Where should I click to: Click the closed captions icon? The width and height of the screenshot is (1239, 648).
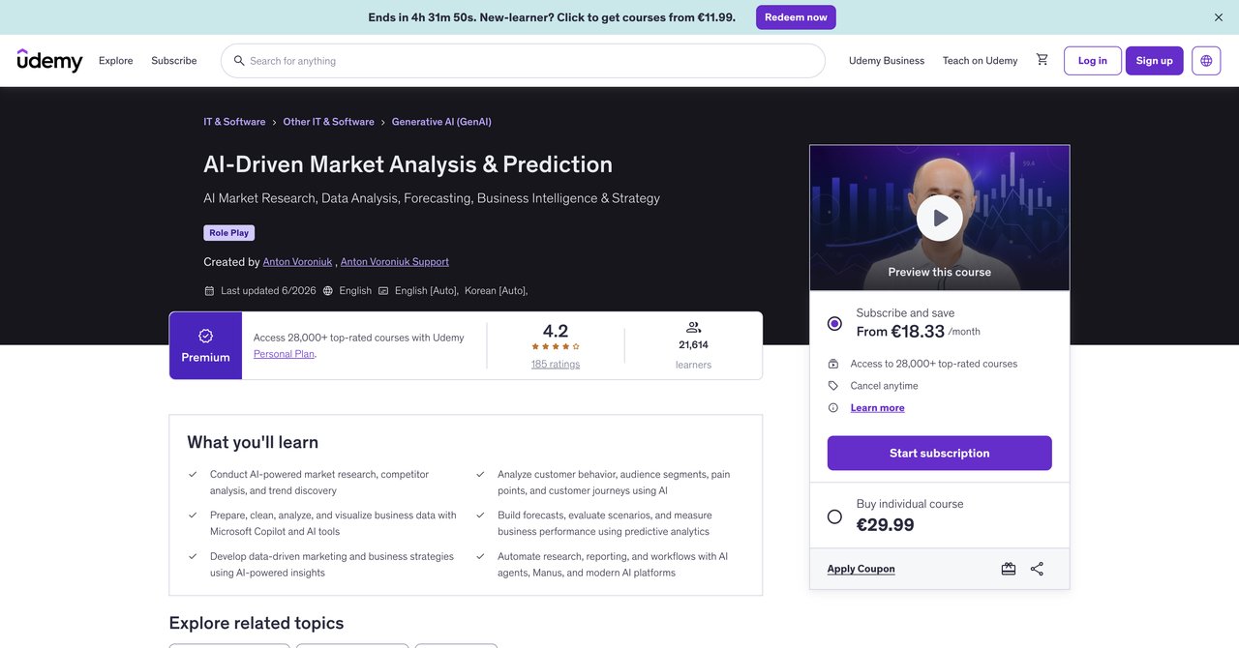pos(383,290)
